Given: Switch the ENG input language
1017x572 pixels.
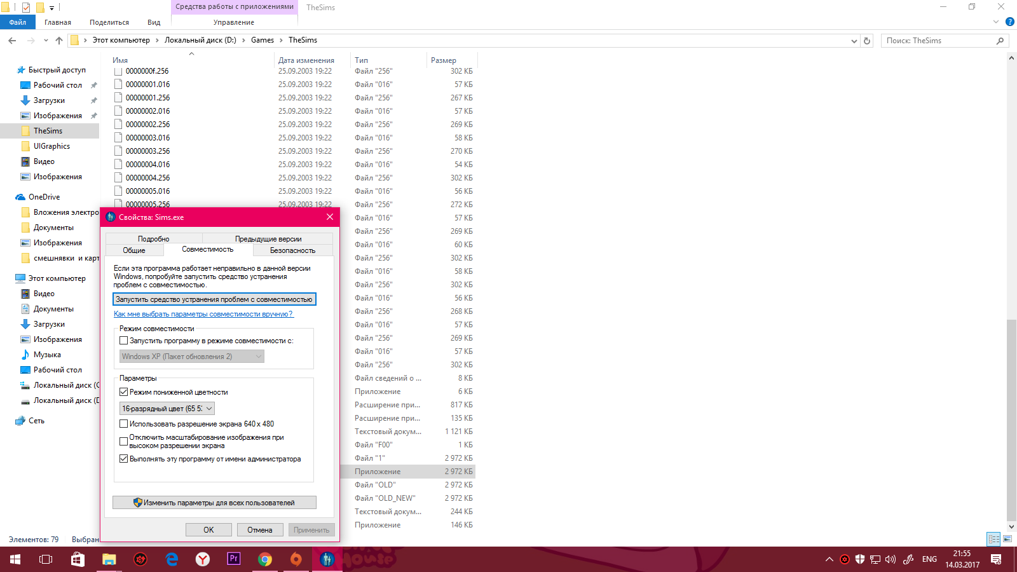Looking at the screenshot, I should point(929,559).
